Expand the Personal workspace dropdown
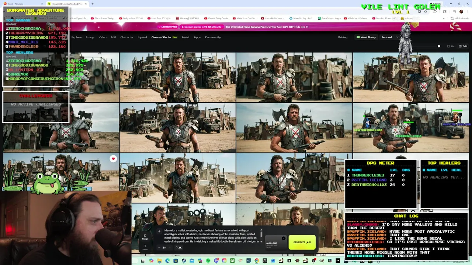 click(390, 37)
